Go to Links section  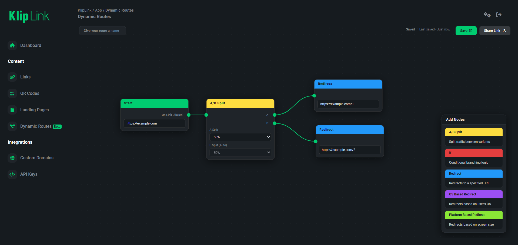click(x=25, y=77)
